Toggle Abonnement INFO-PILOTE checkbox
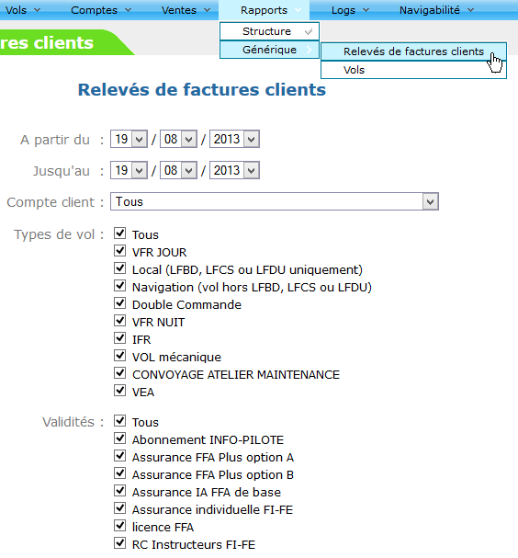The width and height of the screenshot is (518, 558). [119, 438]
